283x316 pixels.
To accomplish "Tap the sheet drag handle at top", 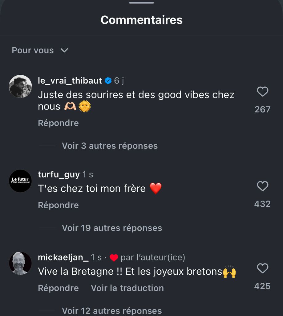I will [141, 3].
